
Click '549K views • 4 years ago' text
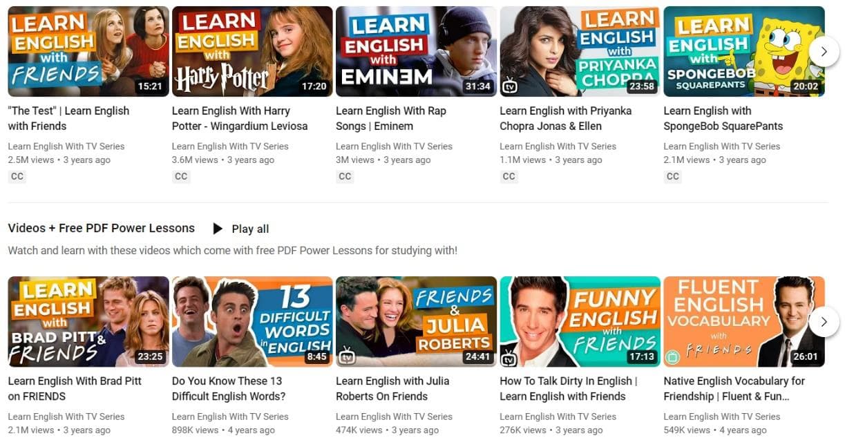715,430
